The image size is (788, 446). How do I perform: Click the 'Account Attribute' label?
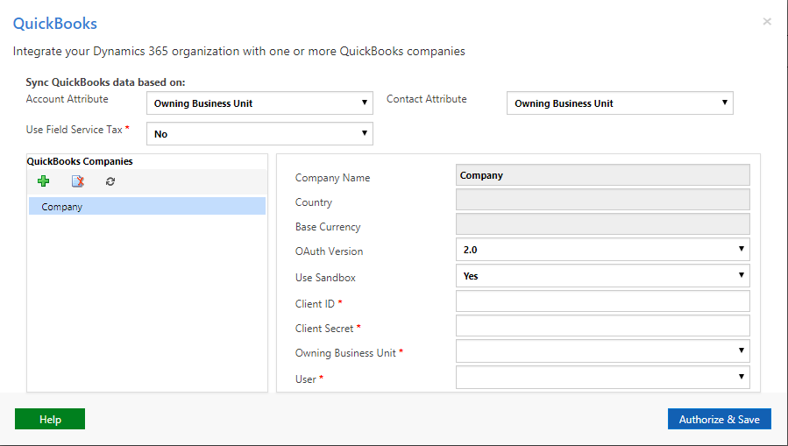67,99
